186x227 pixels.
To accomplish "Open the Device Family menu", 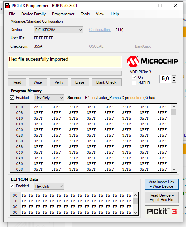I will click(33, 14).
